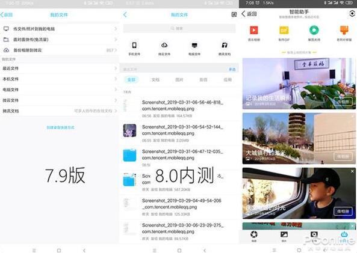Open 电脑文件 computer files icon

(194, 45)
